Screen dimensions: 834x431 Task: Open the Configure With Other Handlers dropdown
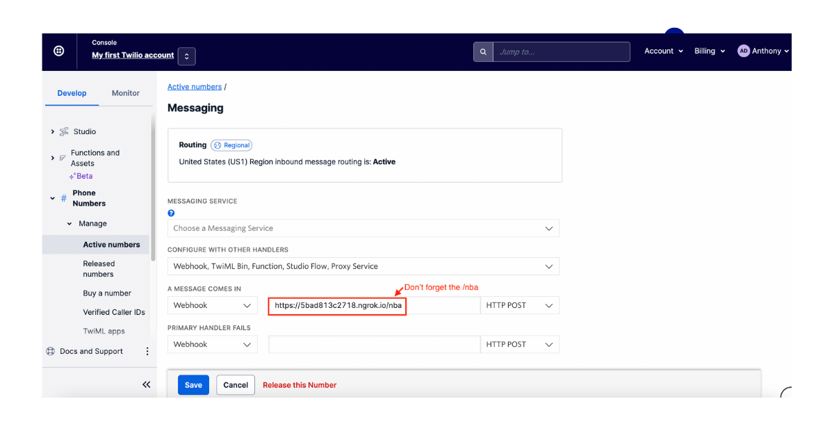coord(363,266)
